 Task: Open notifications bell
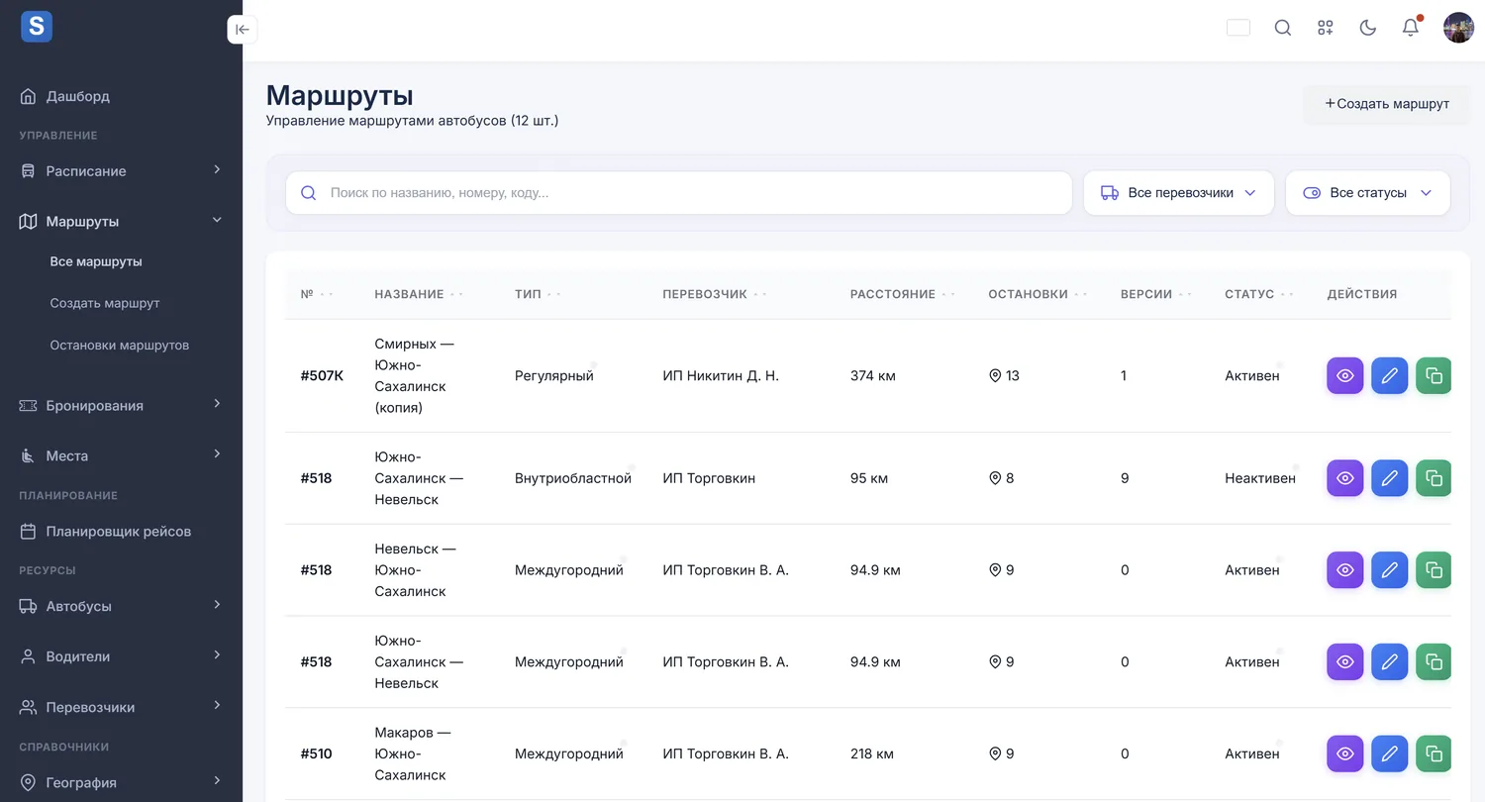[x=1411, y=28]
